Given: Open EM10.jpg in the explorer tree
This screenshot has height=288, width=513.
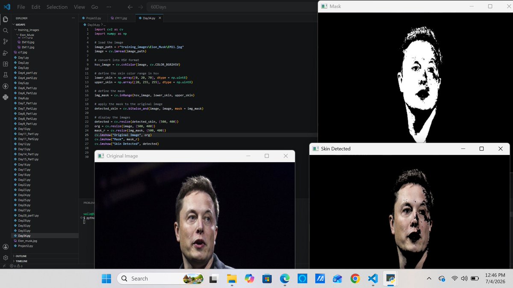Looking at the screenshot, I should click(x=27, y=42).
